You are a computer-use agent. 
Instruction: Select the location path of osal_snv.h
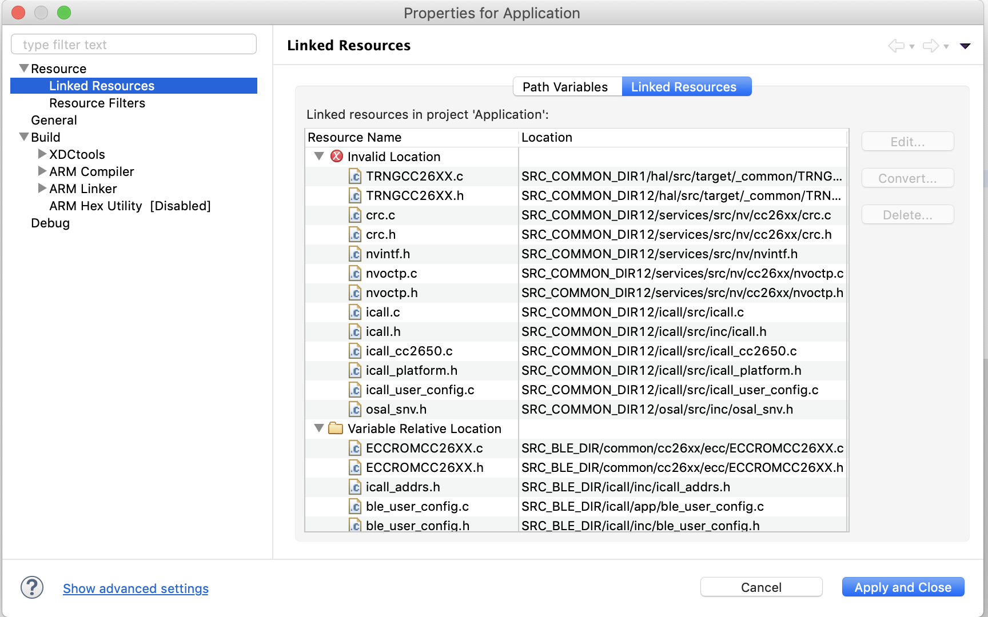click(x=658, y=409)
